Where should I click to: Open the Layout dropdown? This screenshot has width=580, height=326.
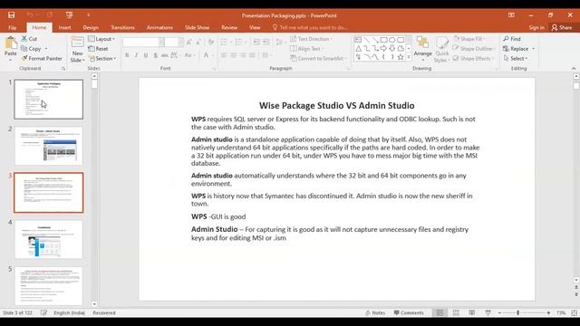point(101,39)
